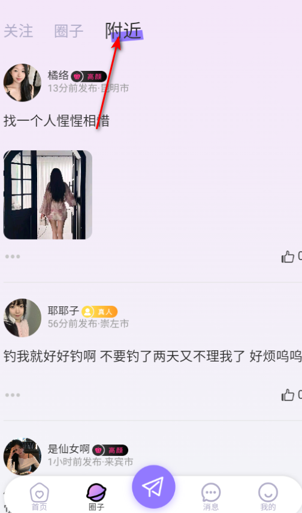Click the 真人 verified badge next to 耶耶子
Screen dimensions: 302x513
[x=99, y=312]
